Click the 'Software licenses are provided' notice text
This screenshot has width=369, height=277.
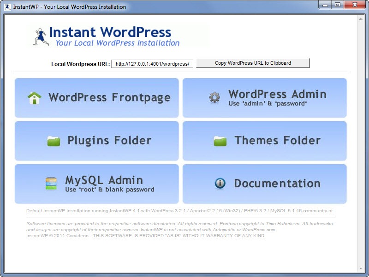[179, 227]
